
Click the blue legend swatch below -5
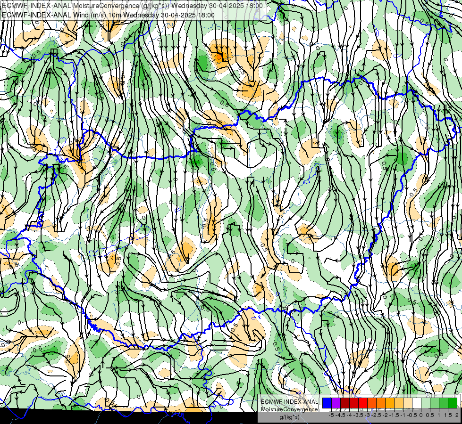[327, 403]
